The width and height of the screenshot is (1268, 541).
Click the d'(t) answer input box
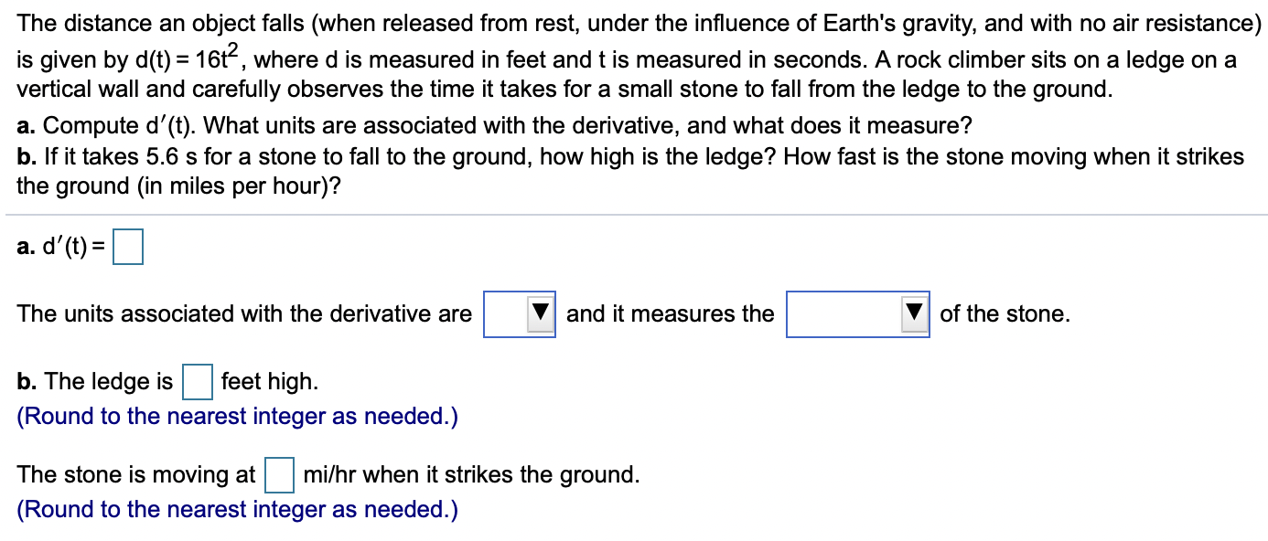point(129,245)
